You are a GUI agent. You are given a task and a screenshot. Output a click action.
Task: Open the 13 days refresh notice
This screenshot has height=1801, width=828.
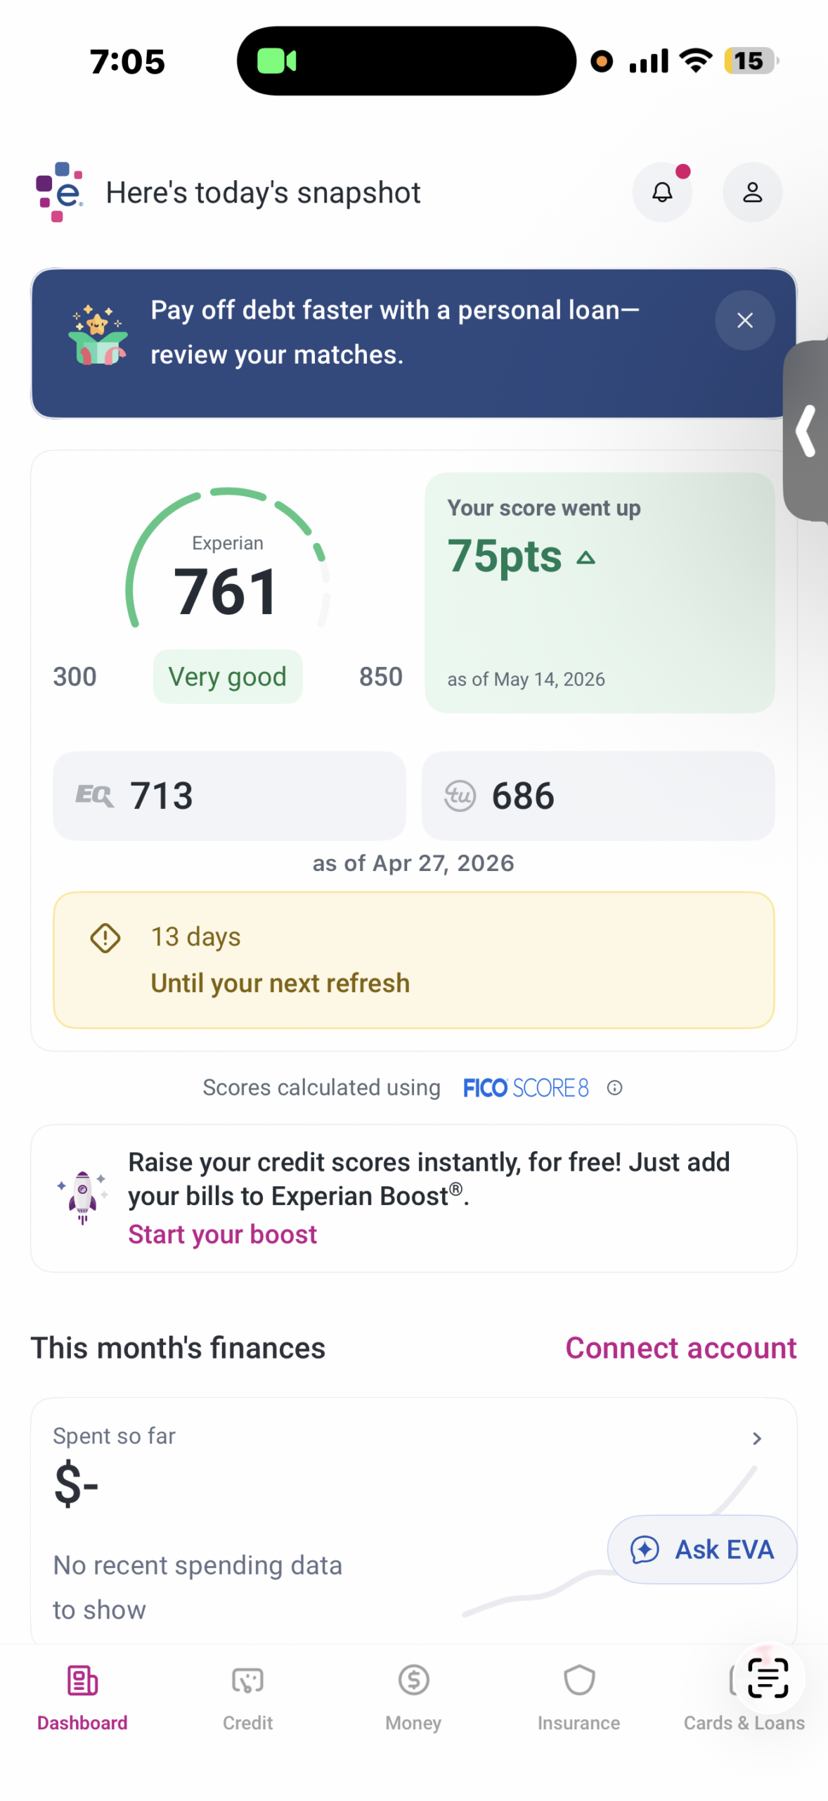tap(413, 960)
